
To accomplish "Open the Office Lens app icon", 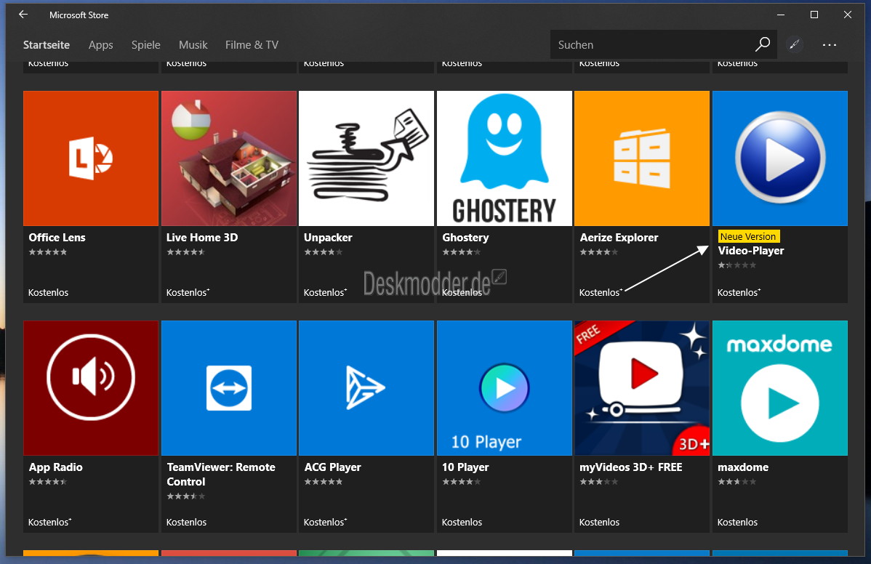I will pyautogui.click(x=91, y=158).
